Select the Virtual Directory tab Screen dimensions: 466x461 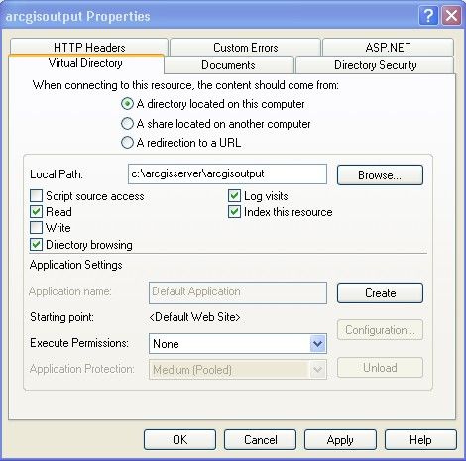coord(85,63)
